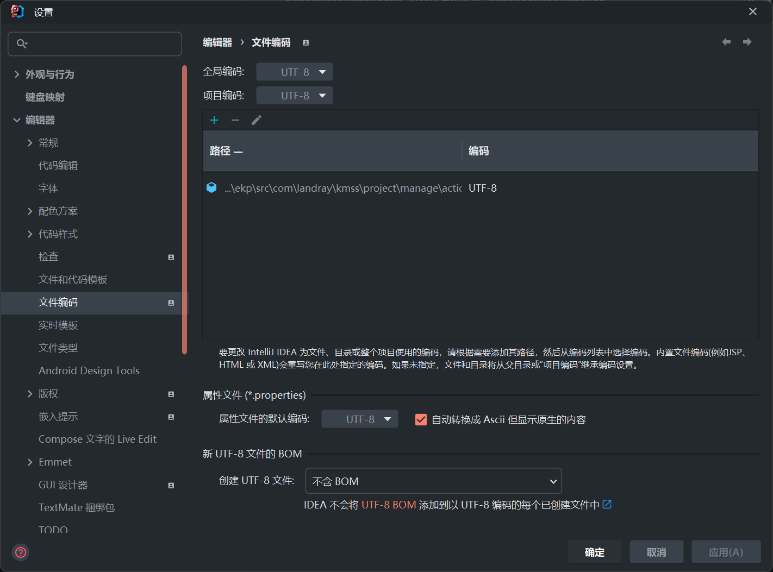773x572 pixels.
Task: Select TextMate 捆绑包 page
Action: [77, 508]
